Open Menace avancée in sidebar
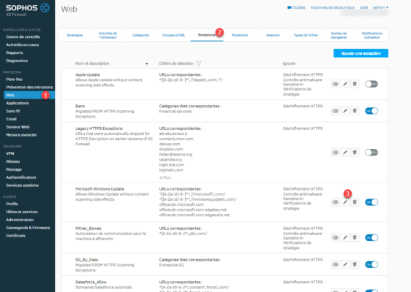411x292 pixels. (21, 135)
